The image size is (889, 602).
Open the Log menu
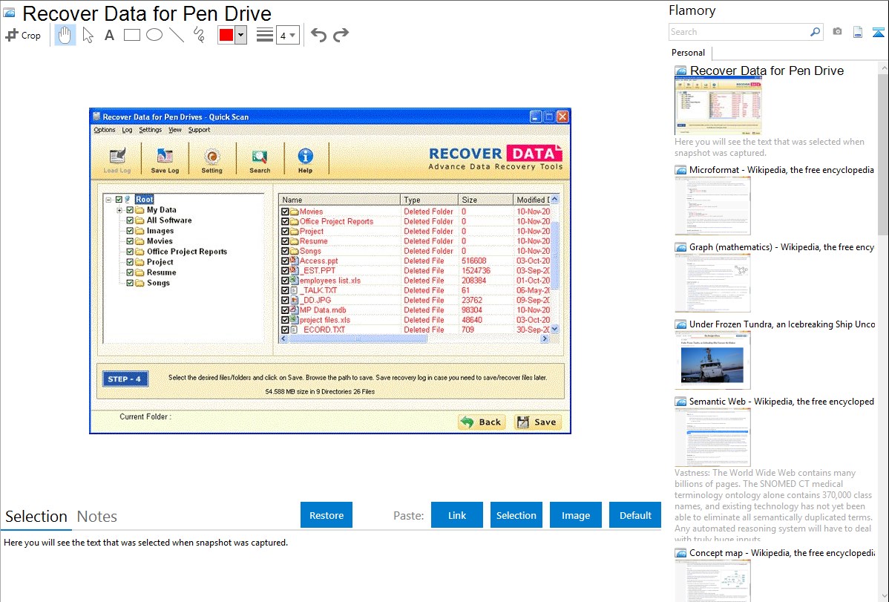tap(127, 130)
